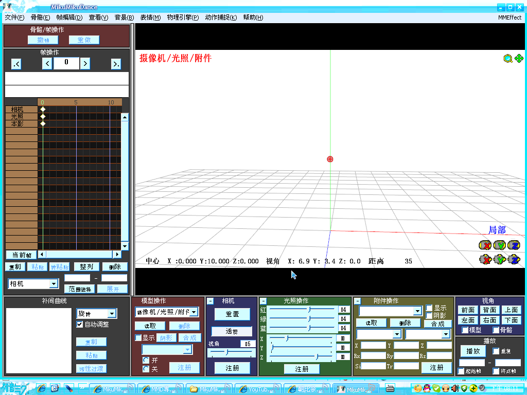Viewport: 527px width, 395px height.
Task: Step back one frame with '<'
Action: pos(47,63)
